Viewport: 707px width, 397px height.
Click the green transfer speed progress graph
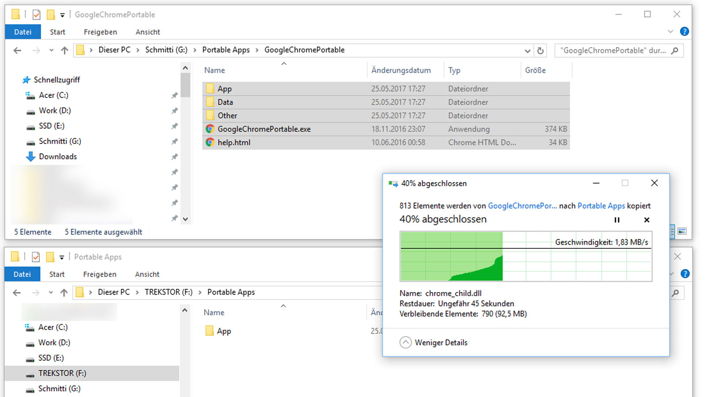(451, 256)
